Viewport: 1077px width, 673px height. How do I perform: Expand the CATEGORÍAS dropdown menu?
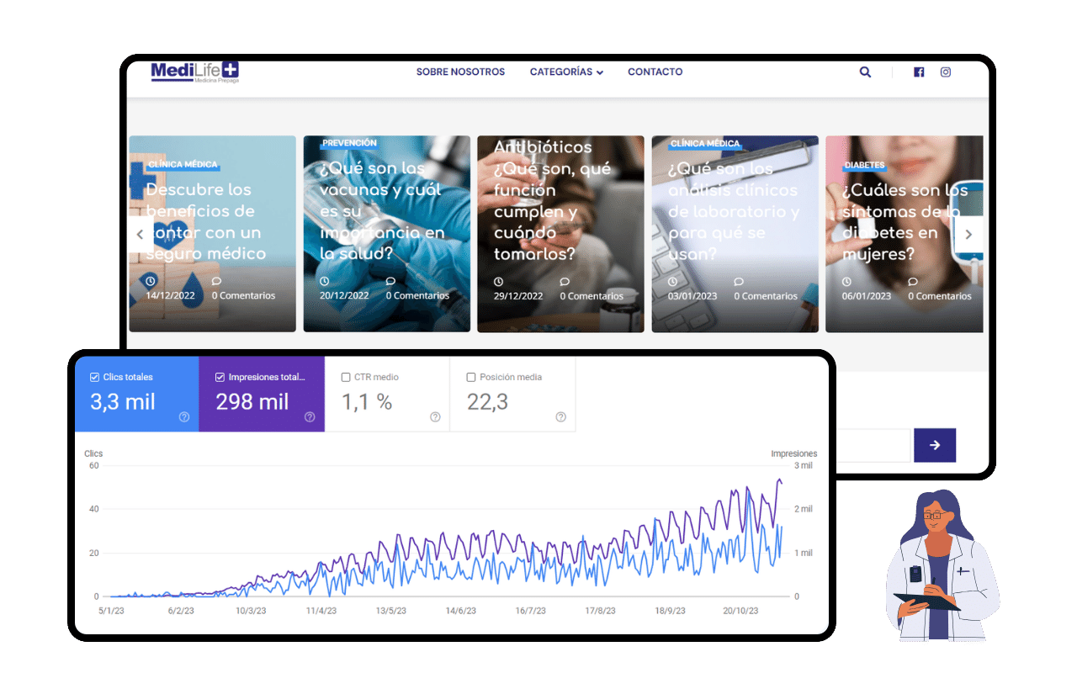(566, 72)
